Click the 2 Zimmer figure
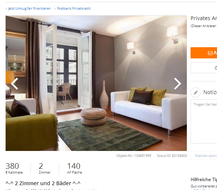 [45, 168]
